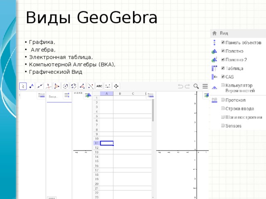Select spreadsheet column C header
The image size is (266, 199).
coord(133,94)
